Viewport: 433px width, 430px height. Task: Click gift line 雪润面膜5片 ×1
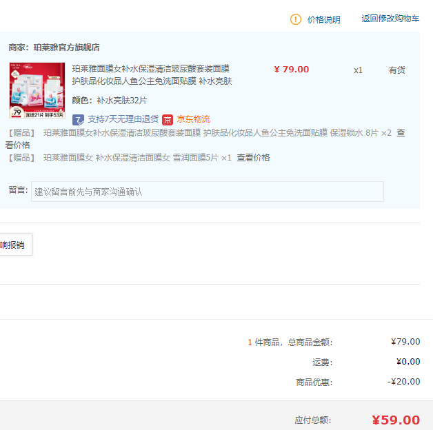[x=137, y=158]
